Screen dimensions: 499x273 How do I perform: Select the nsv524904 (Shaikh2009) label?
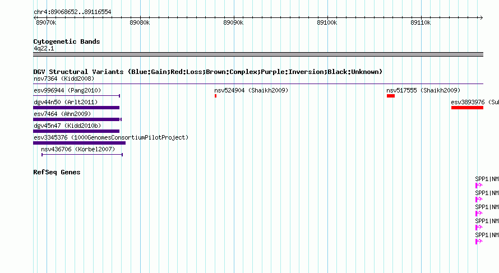[x=251, y=90]
